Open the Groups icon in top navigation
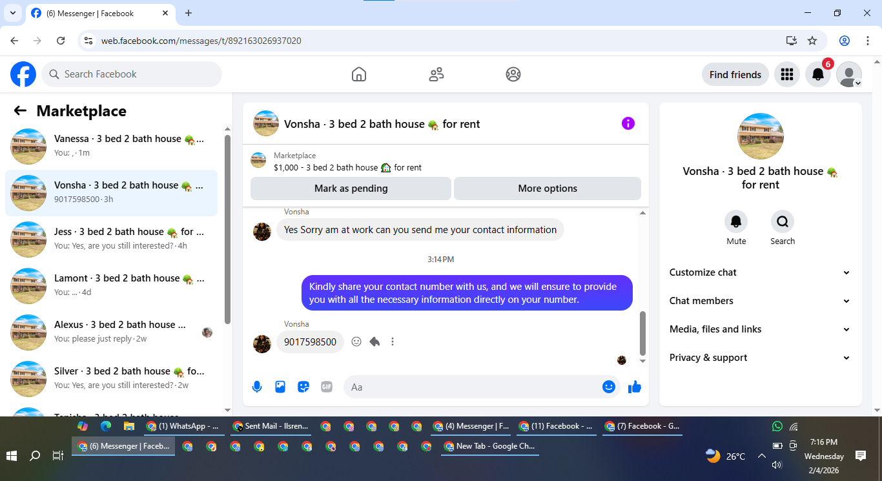The height and width of the screenshot is (481, 882). tap(513, 74)
